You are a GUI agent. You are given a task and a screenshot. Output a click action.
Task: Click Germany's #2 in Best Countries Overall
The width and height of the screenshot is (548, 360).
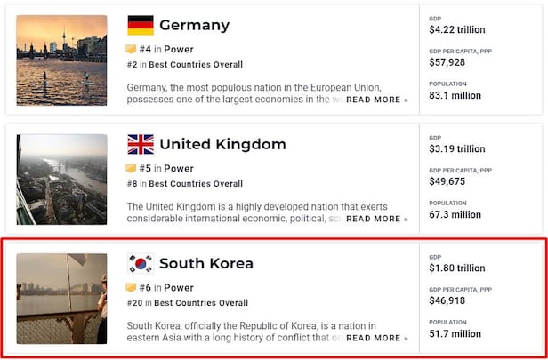(x=184, y=65)
